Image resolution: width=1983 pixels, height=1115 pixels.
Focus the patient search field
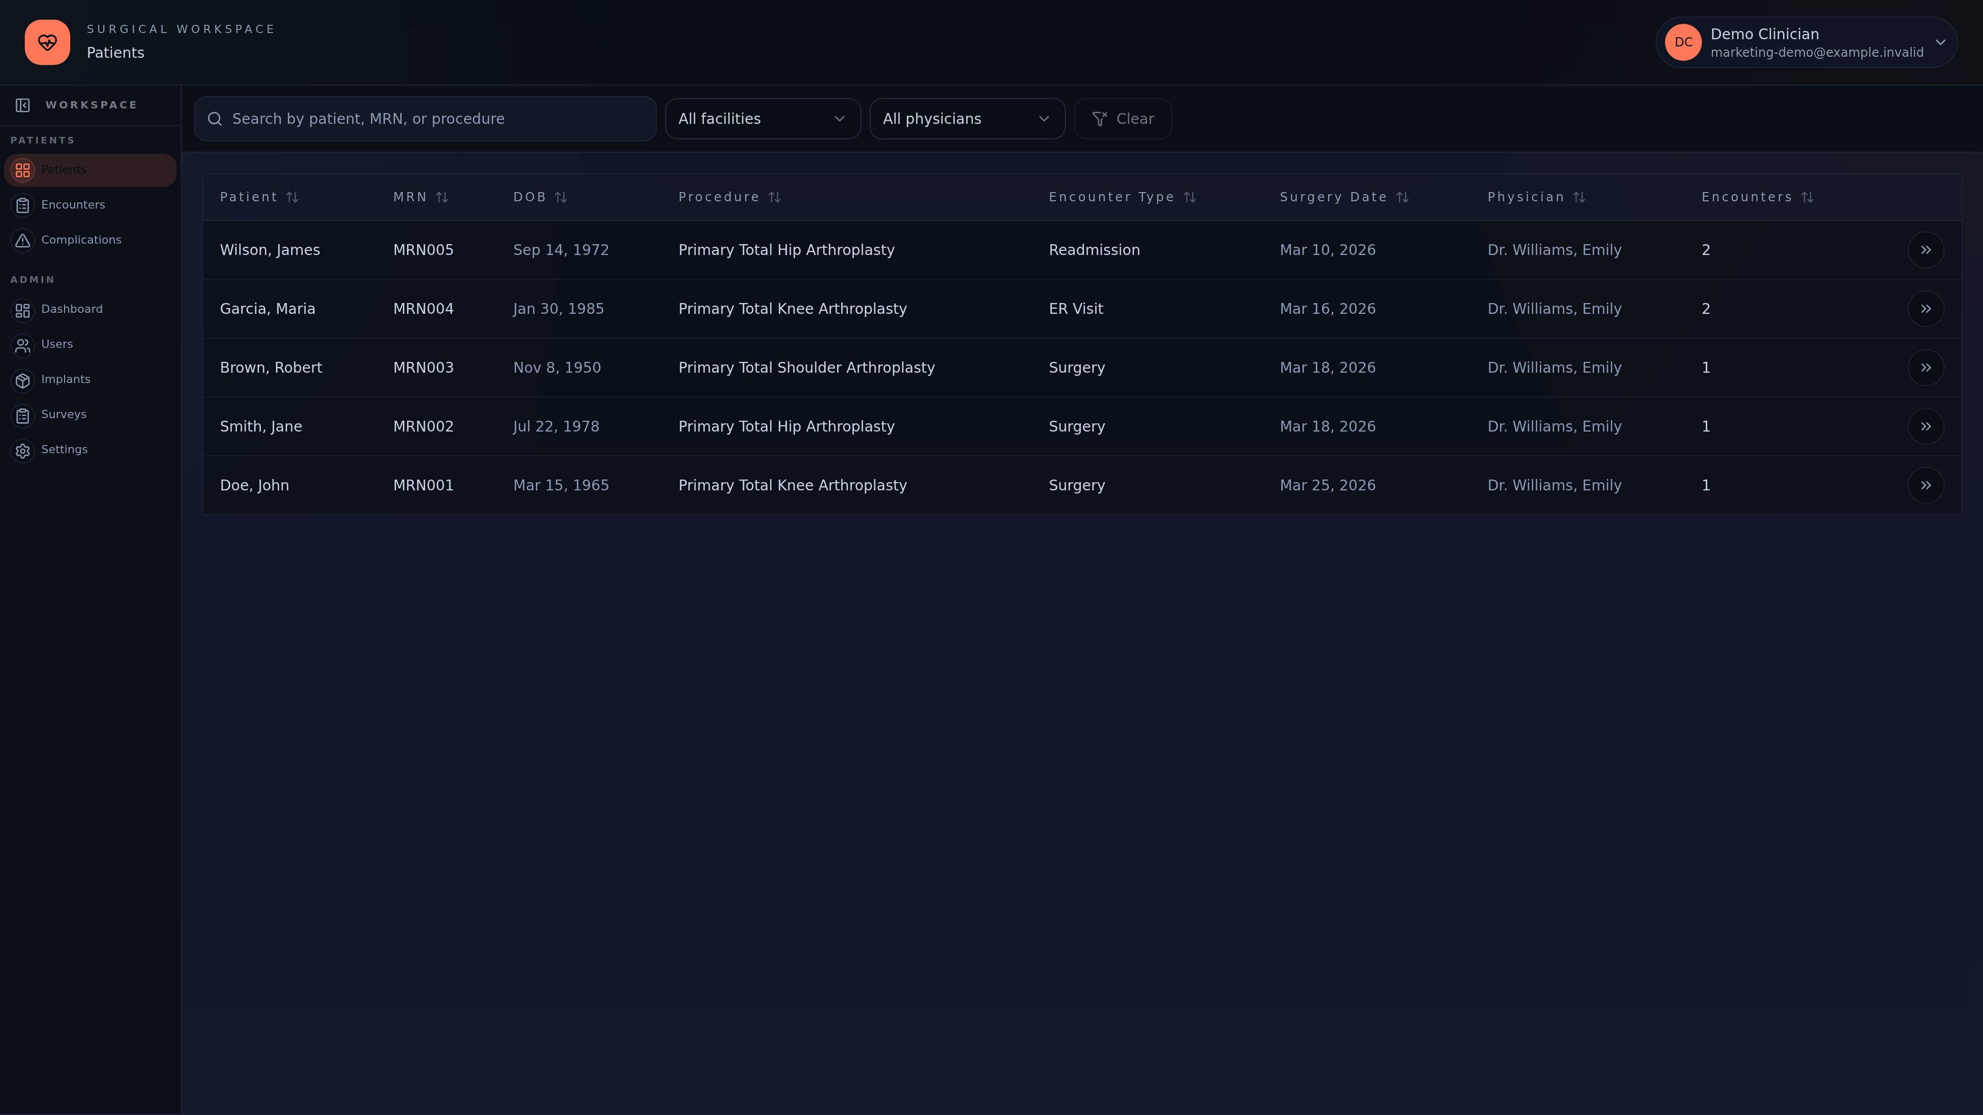click(x=425, y=119)
